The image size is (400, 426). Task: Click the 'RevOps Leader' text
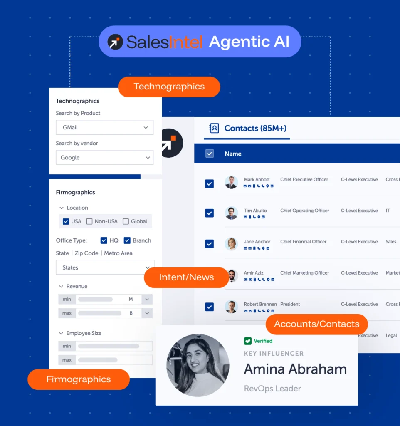pos(272,389)
